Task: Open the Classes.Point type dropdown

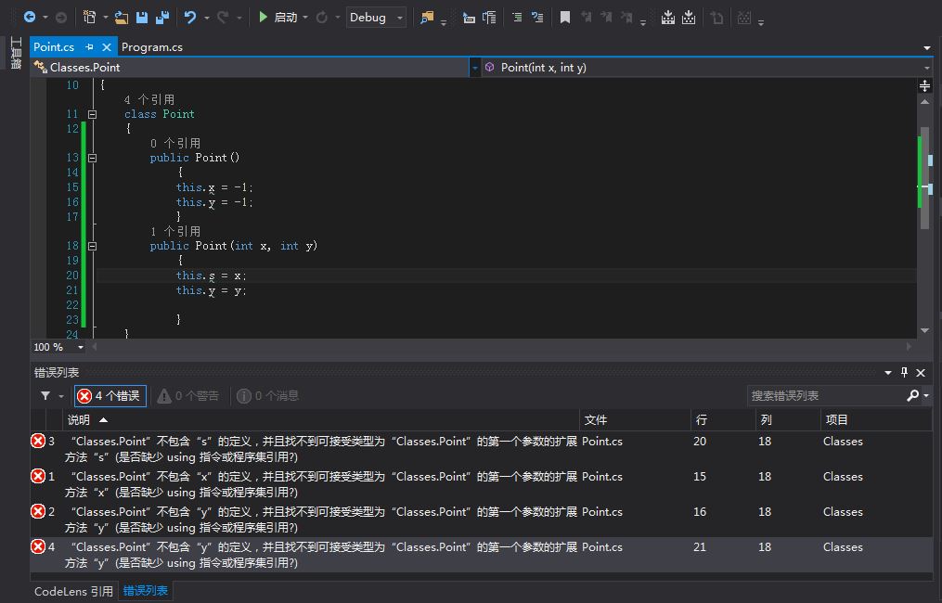Action: pos(255,68)
